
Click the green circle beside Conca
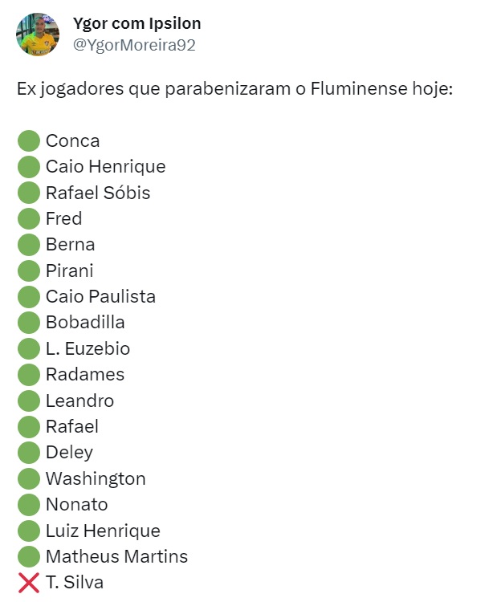click(x=29, y=140)
